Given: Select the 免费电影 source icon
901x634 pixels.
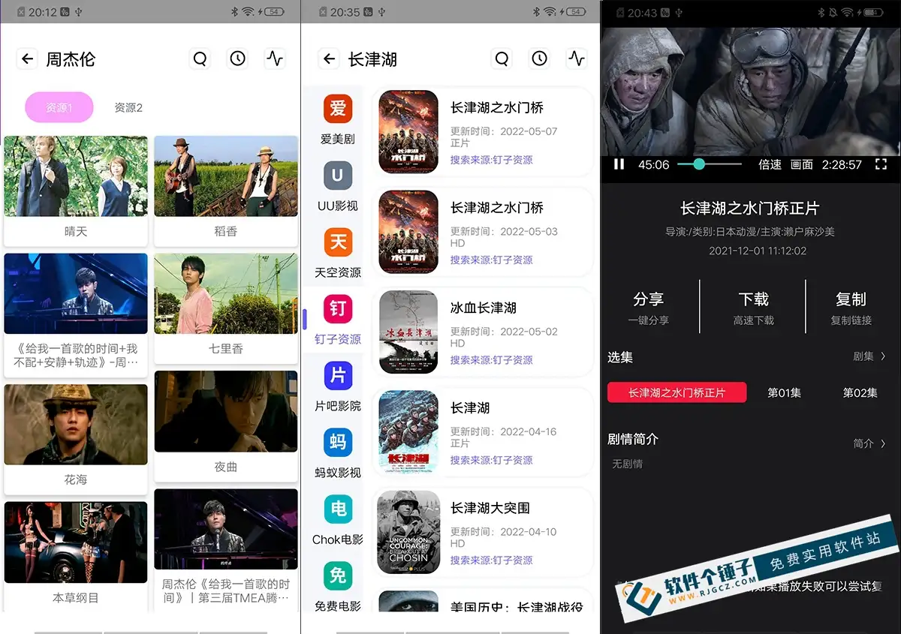Looking at the screenshot, I should coord(338,575).
